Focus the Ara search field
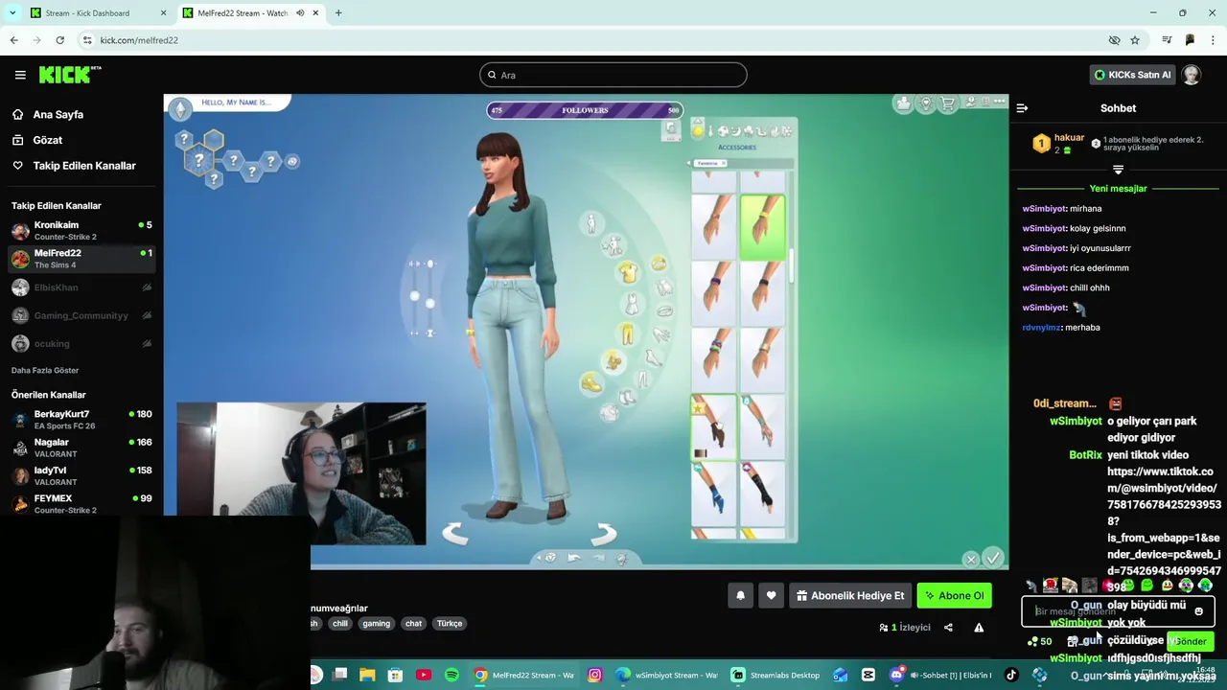 click(613, 75)
